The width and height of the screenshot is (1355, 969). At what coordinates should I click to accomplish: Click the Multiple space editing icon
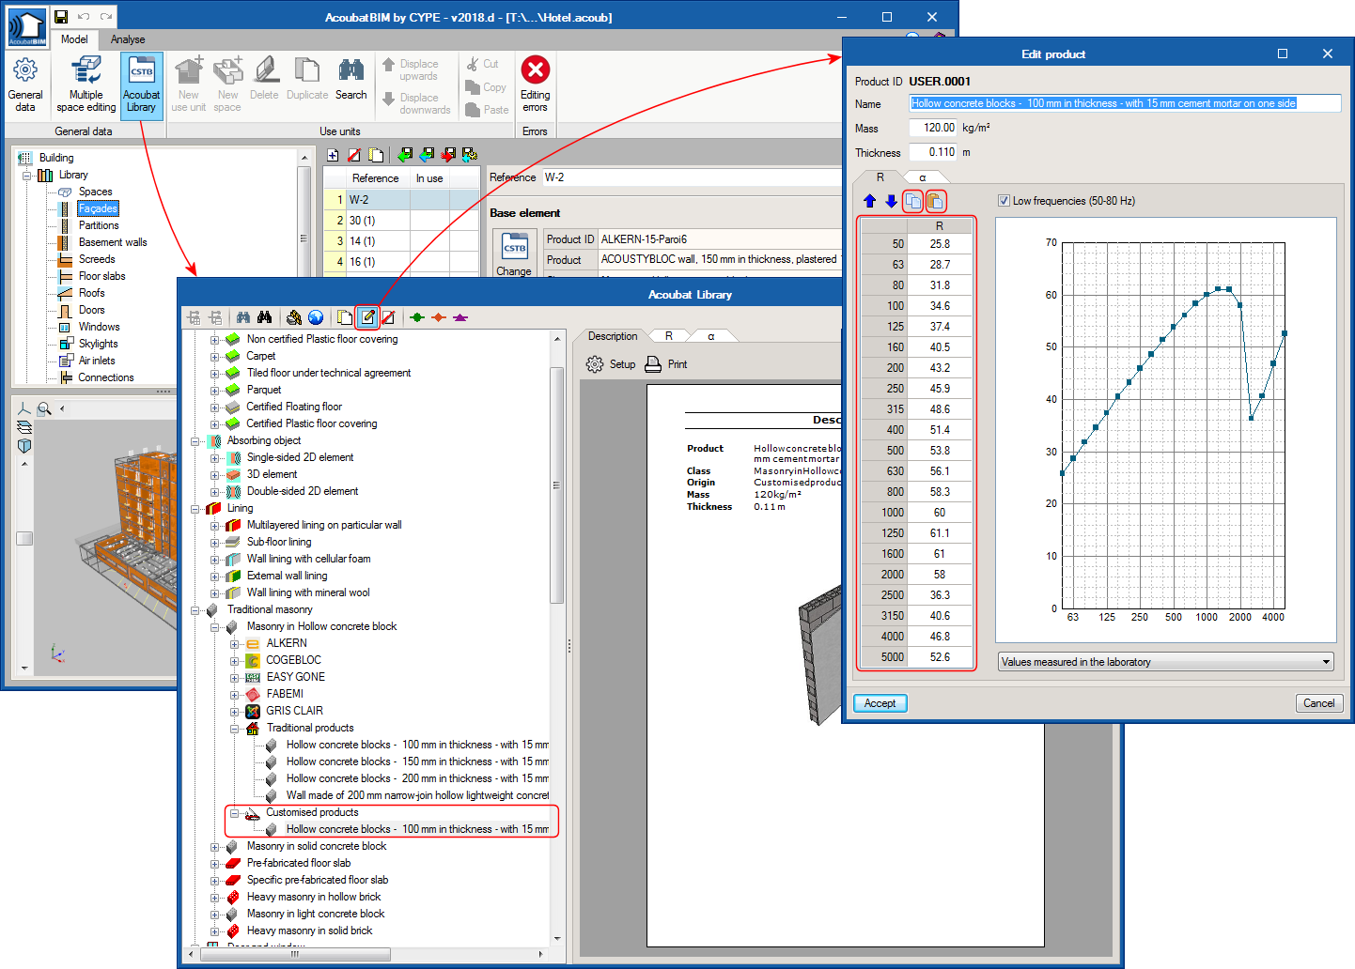[86, 70]
